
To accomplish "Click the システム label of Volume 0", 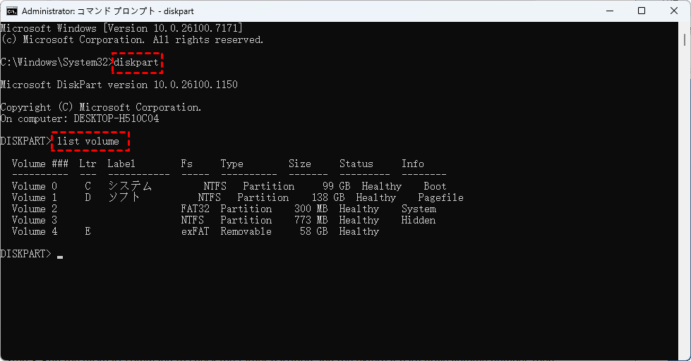I will [129, 186].
